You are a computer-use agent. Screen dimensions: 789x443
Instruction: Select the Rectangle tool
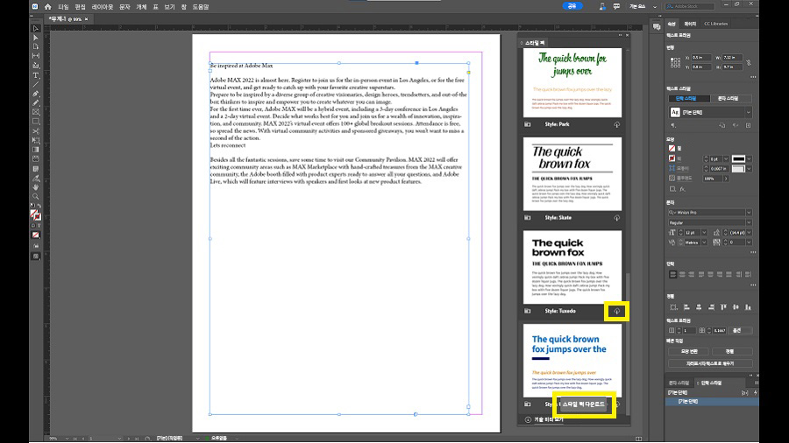click(x=36, y=122)
